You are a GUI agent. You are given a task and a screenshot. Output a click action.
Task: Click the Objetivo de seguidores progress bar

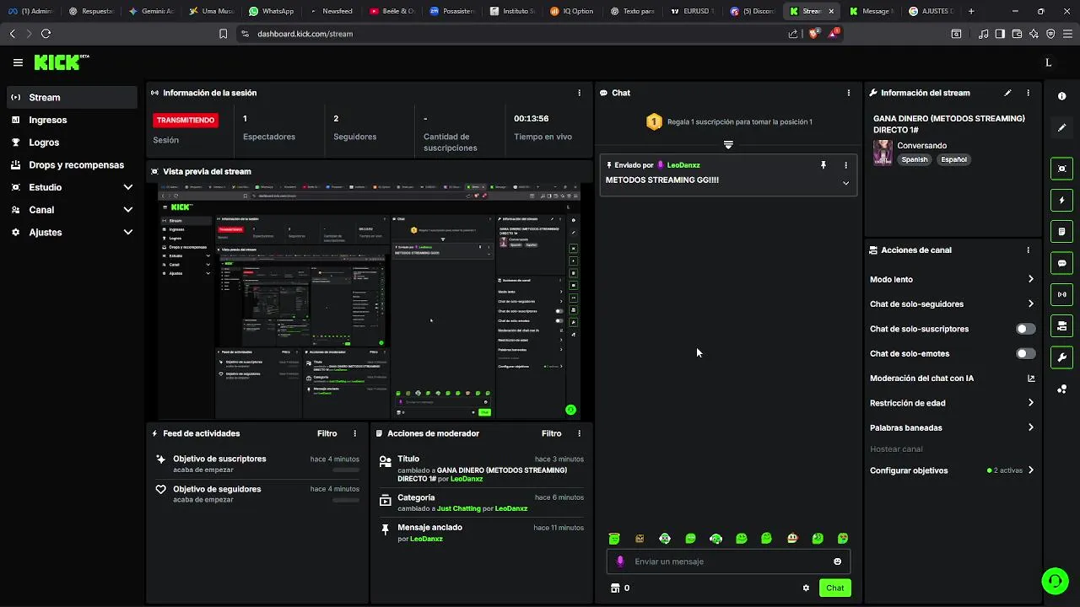click(x=346, y=501)
